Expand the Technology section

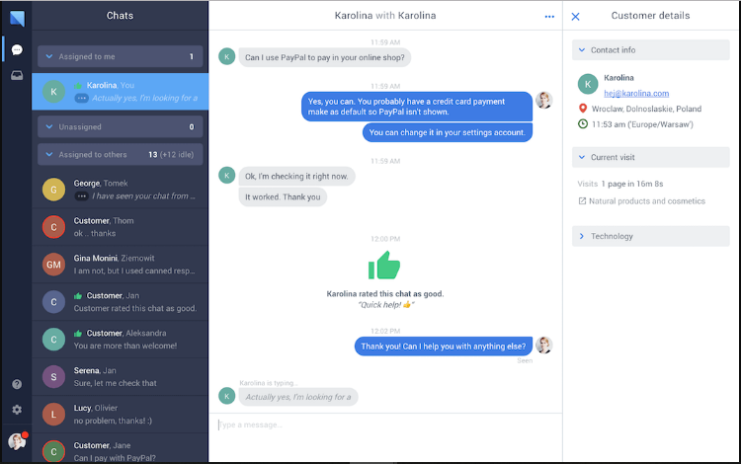[651, 236]
